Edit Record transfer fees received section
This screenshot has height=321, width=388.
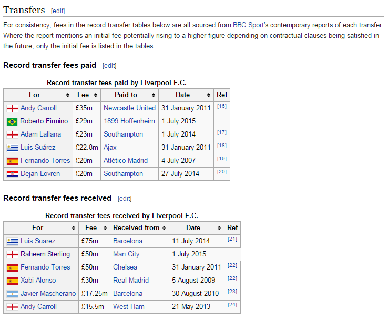[125, 199]
